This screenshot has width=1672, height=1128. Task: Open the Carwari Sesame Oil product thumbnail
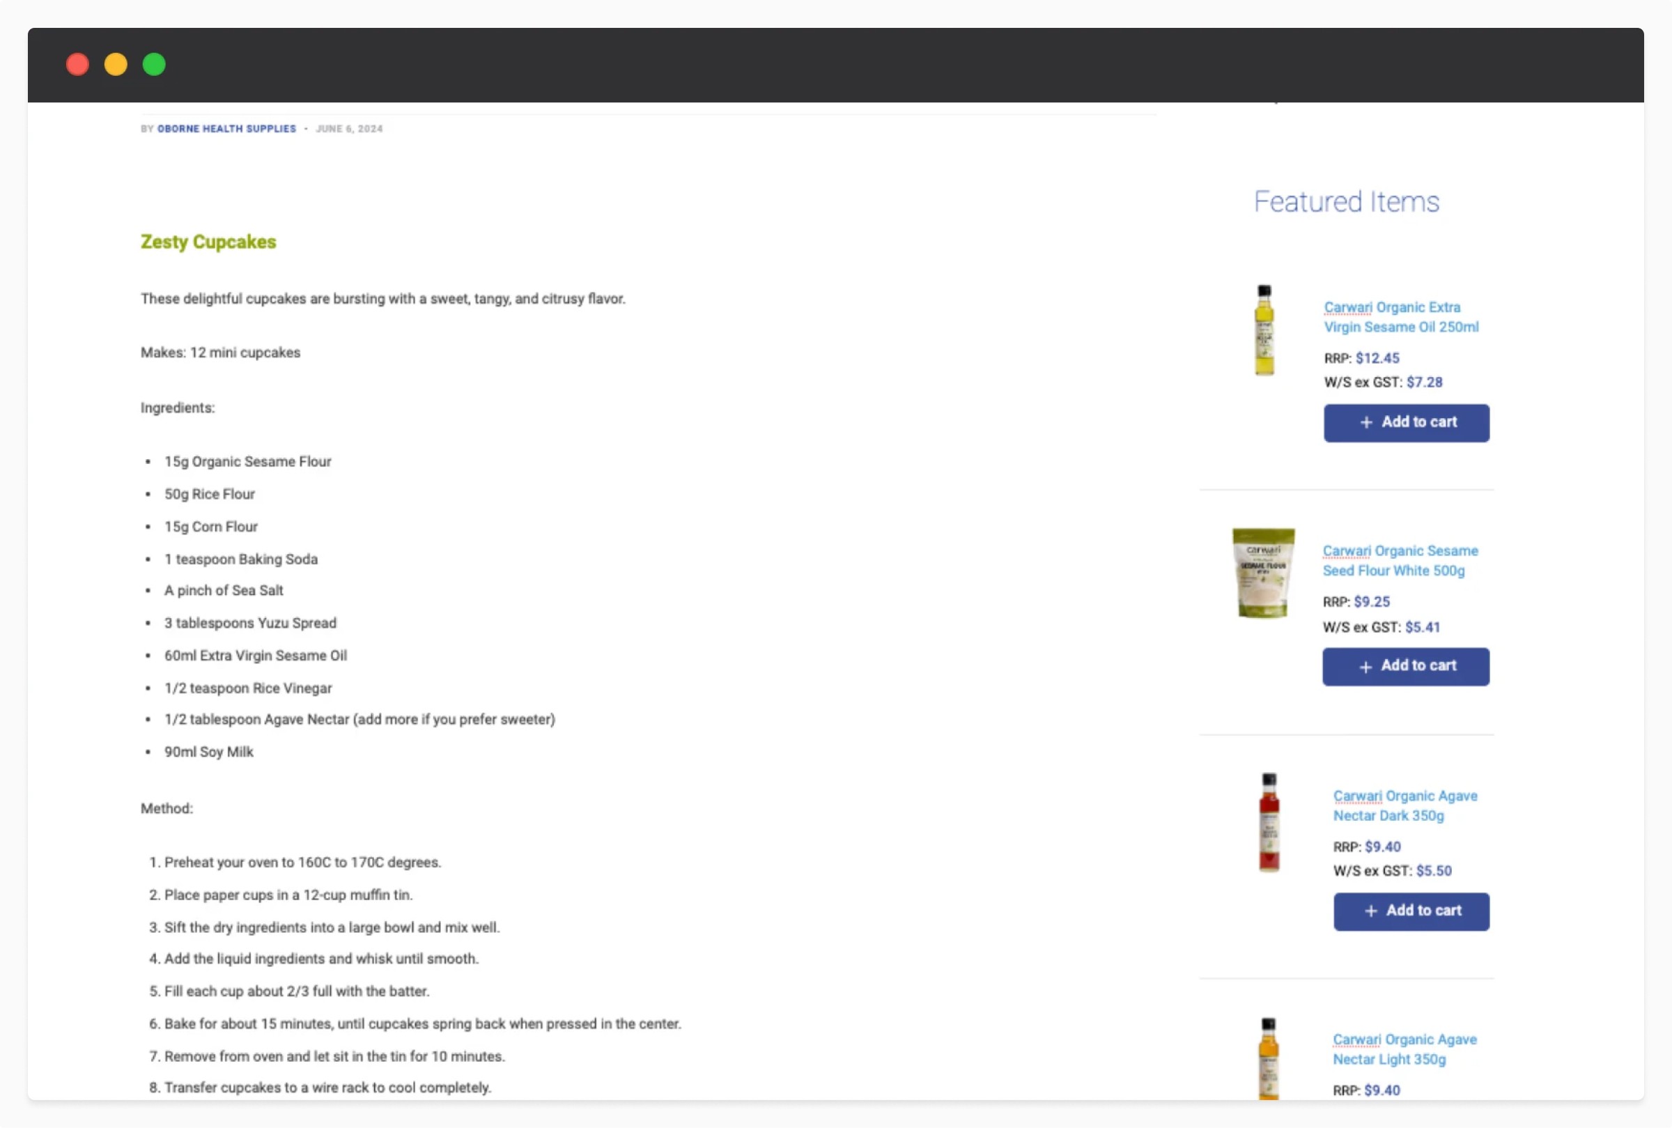pos(1265,331)
